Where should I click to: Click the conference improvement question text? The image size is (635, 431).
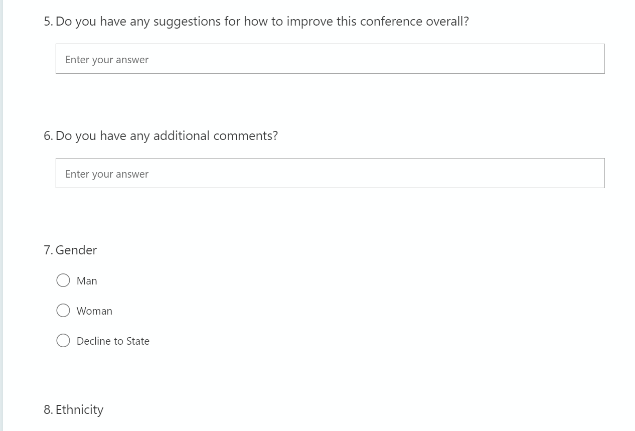coord(262,22)
